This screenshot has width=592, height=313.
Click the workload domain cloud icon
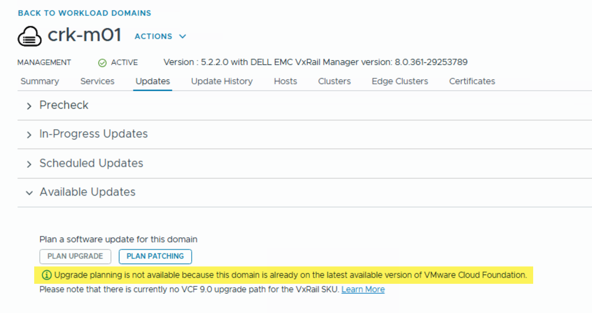tap(30, 37)
